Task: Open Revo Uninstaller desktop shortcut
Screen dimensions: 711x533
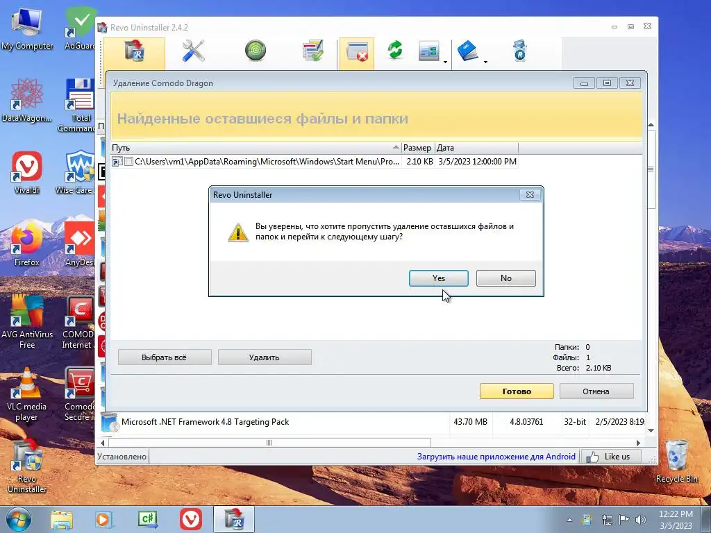Action: click(x=27, y=466)
